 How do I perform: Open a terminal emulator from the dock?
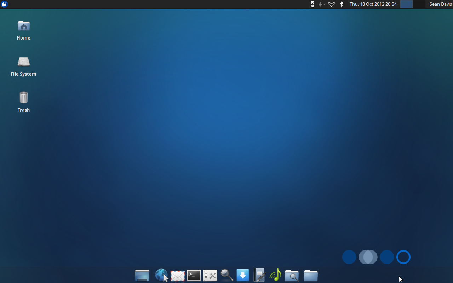194,275
